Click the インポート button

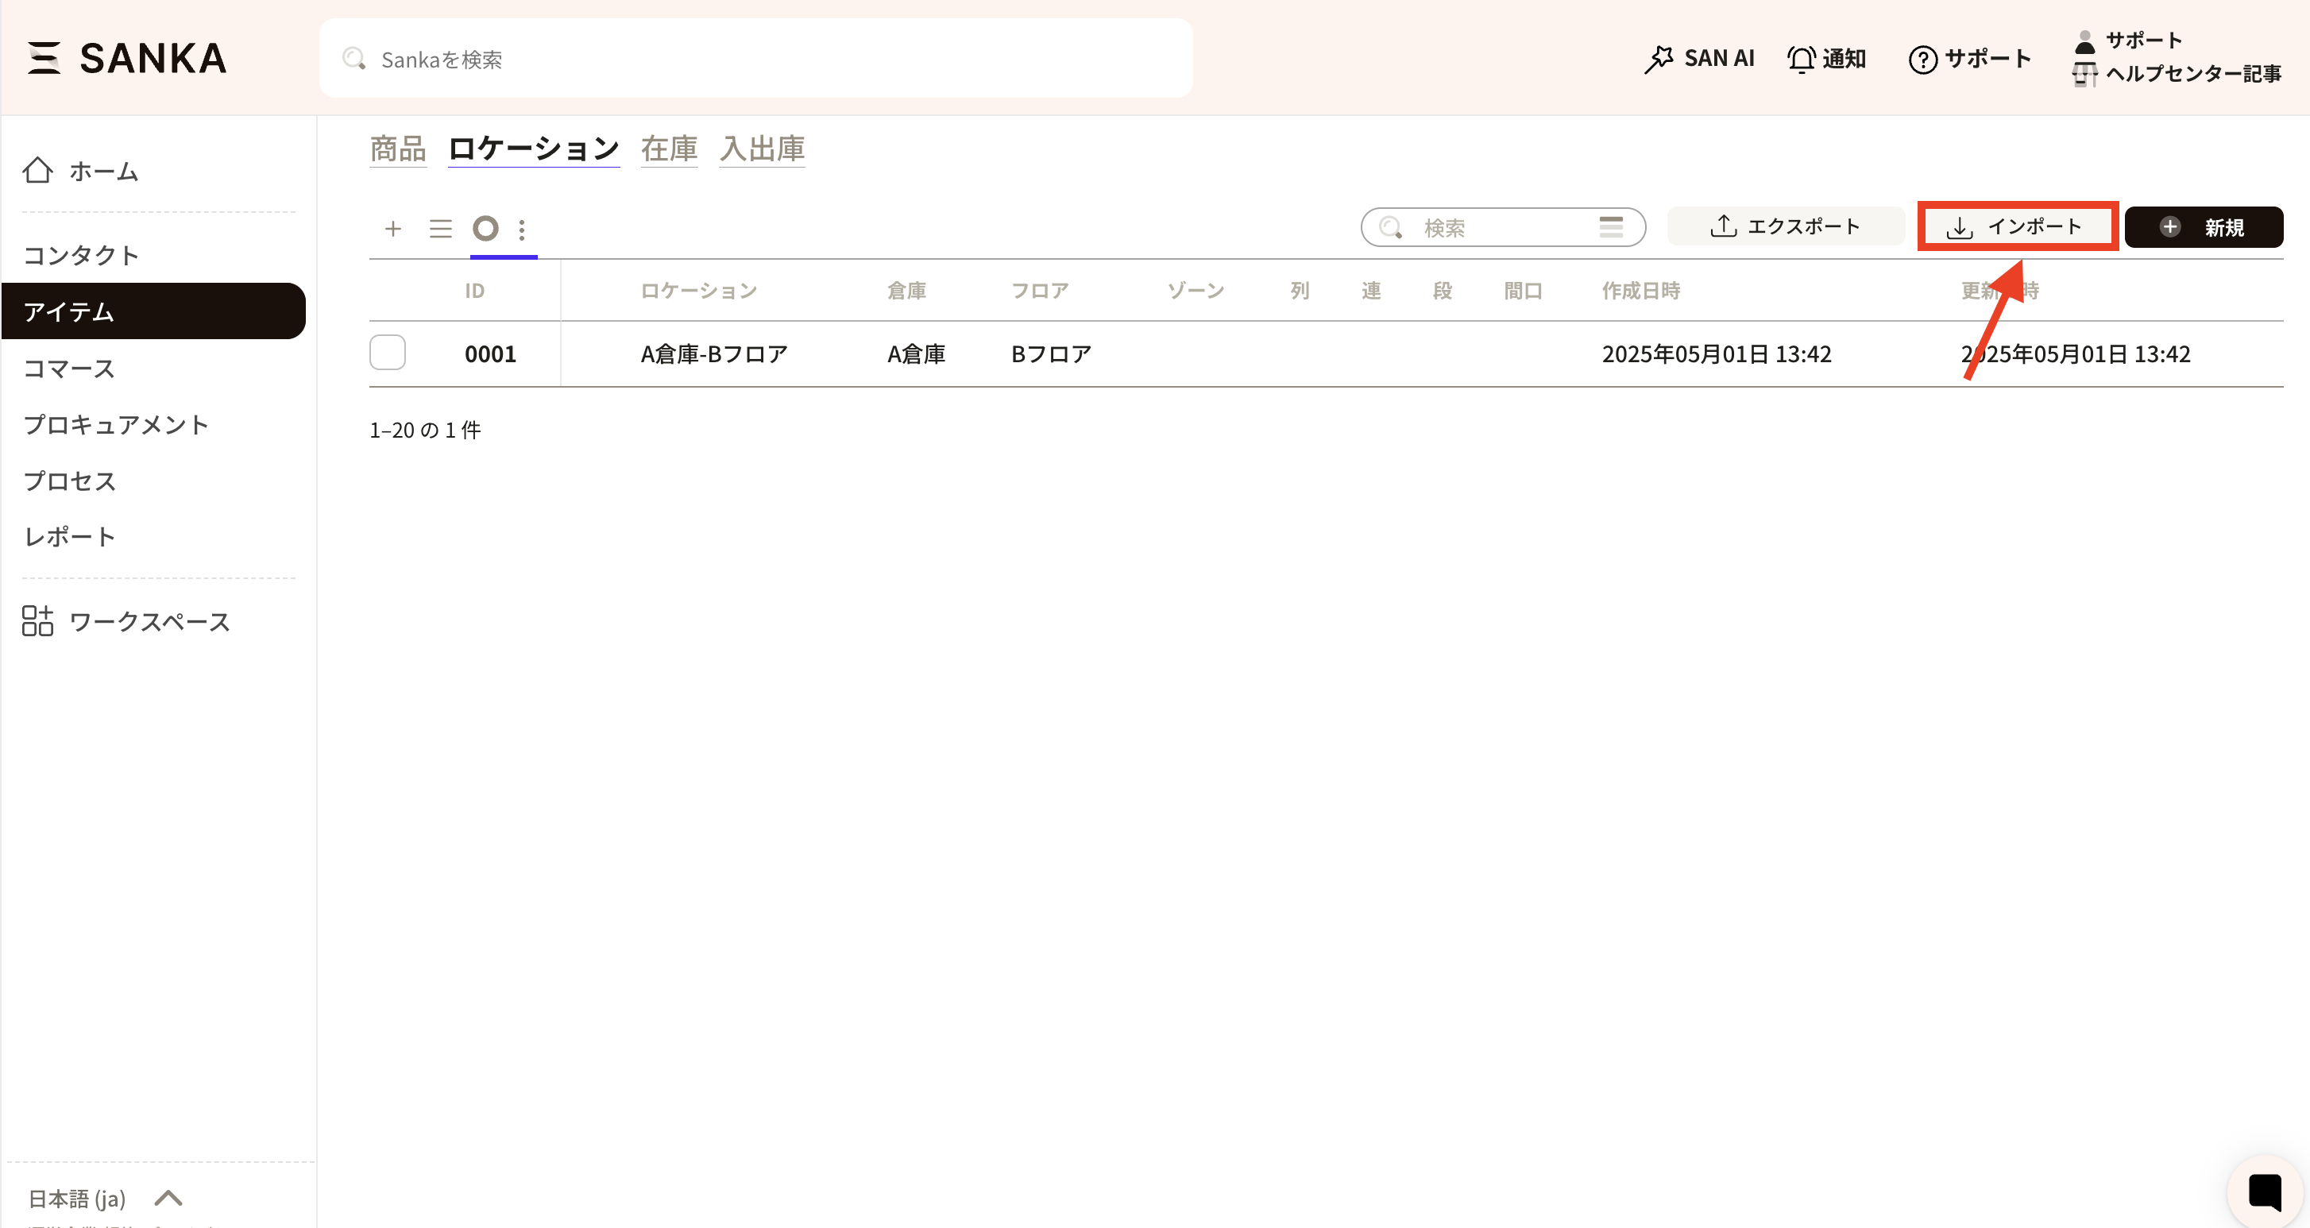point(2017,227)
